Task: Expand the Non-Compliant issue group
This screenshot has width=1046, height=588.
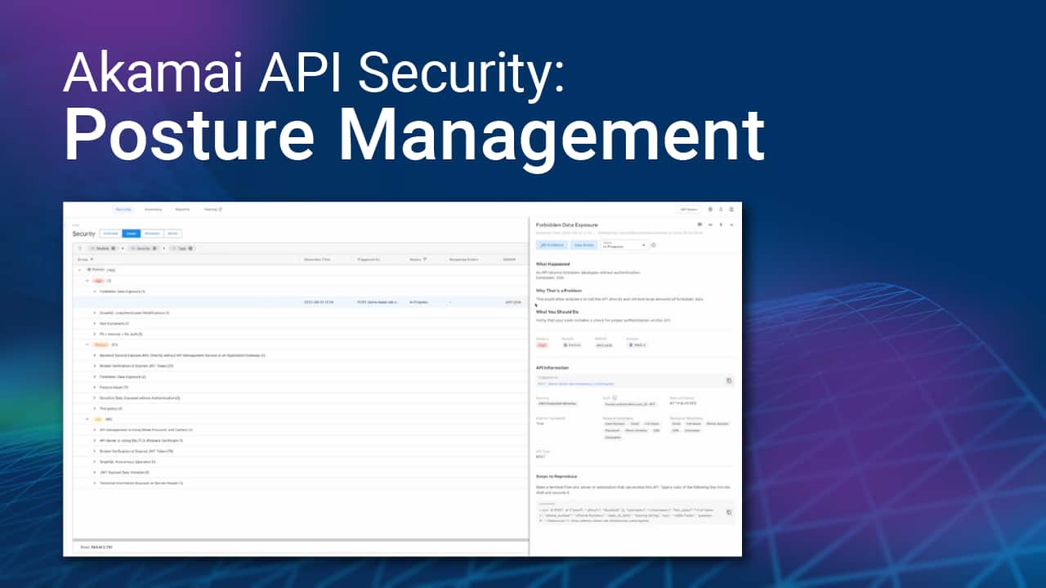Action: pyautogui.click(x=94, y=323)
